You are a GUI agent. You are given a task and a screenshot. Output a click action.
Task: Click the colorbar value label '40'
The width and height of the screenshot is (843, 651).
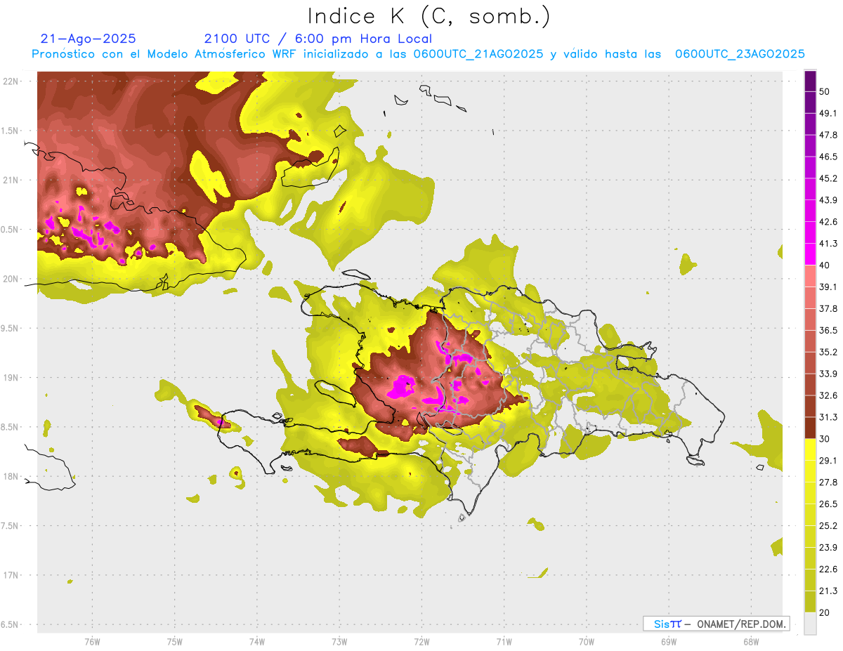point(825,265)
